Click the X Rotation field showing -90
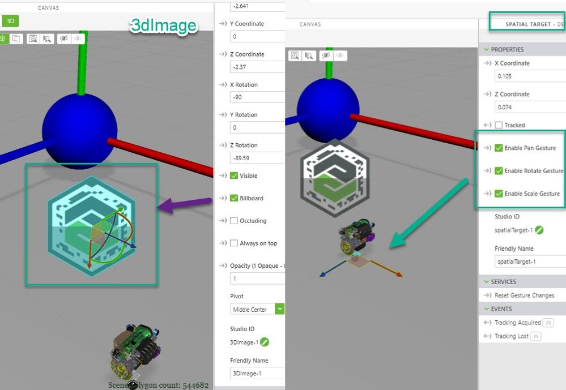Image resolution: width=566 pixels, height=390 pixels. click(x=257, y=97)
